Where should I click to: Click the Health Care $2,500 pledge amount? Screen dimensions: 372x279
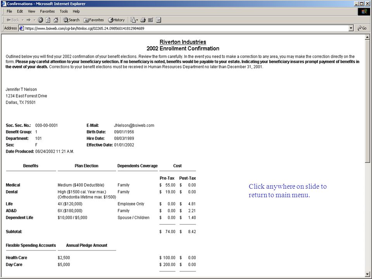point(64,258)
